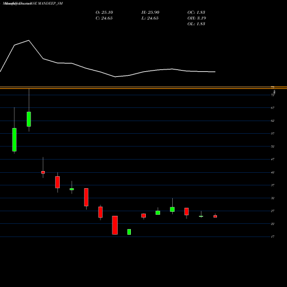Viewport: 287px width, 287px height.
Task: Click the 47 price axis label
Action: pos(273,160)
